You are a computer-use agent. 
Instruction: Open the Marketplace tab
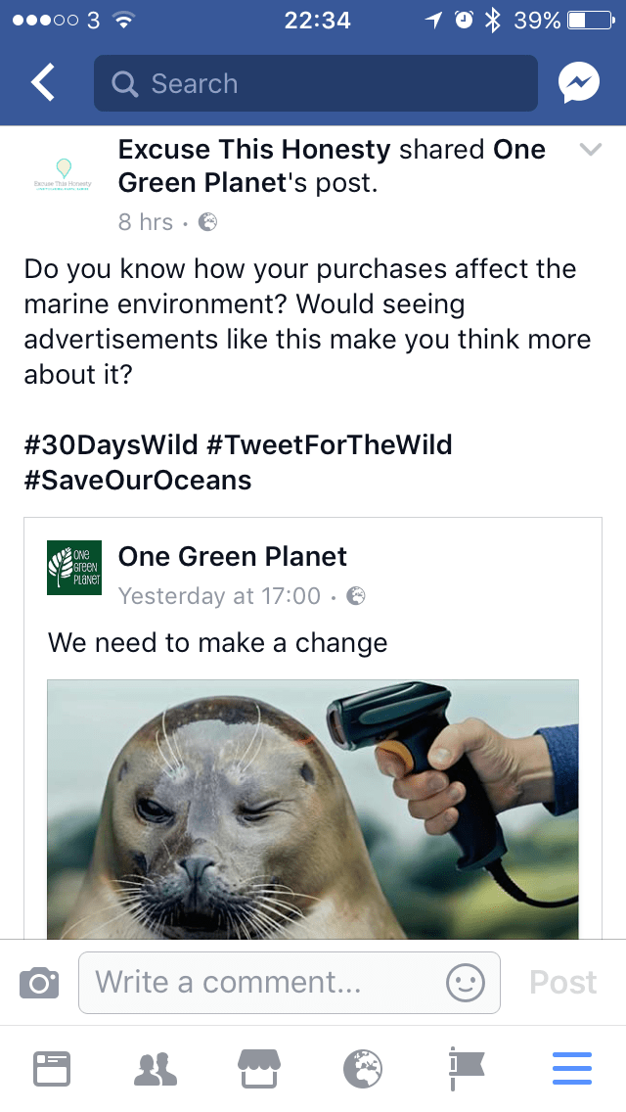pos(259,1068)
